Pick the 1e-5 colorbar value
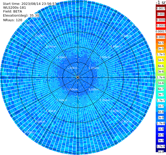 161,60
